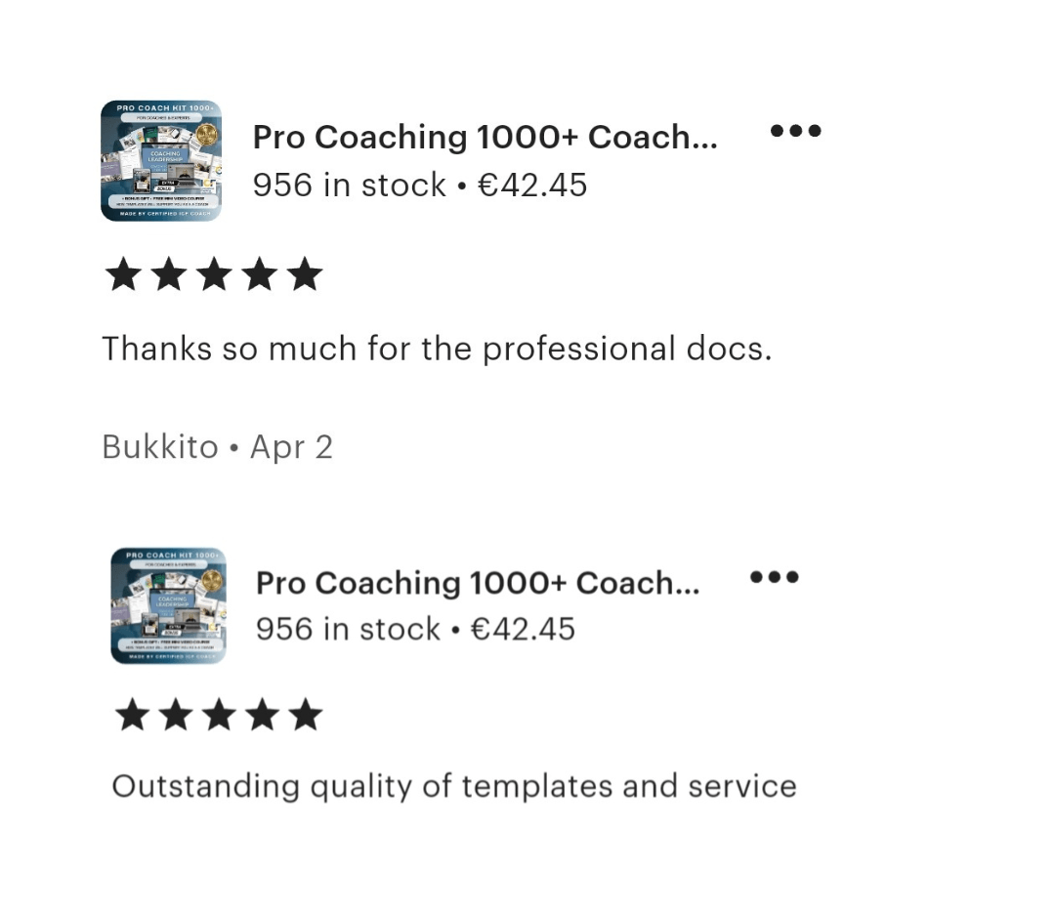Open the 'Pro Coaching 1000+' title above the 'Outstanding quality' review

pyautogui.click(x=478, y=583)
